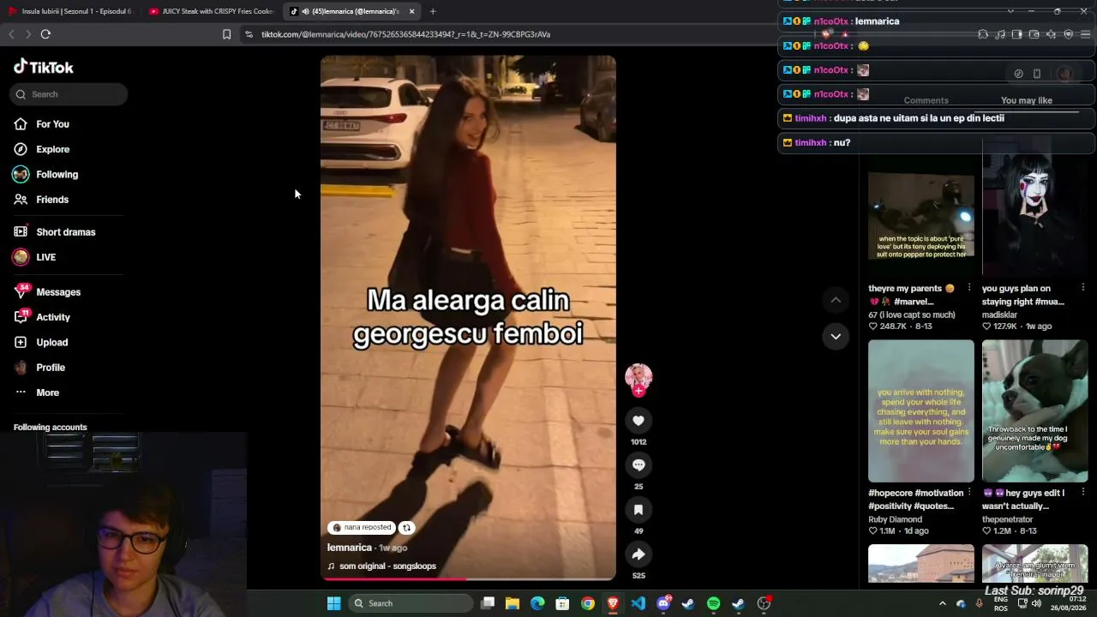Viewport: 1097px width, 617px height.
Task: Like the video with heart icon
Action: 638,420
